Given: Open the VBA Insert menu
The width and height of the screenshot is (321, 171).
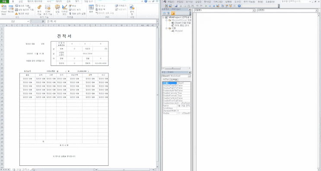Looking at the screenshot, I should [198, 2].
